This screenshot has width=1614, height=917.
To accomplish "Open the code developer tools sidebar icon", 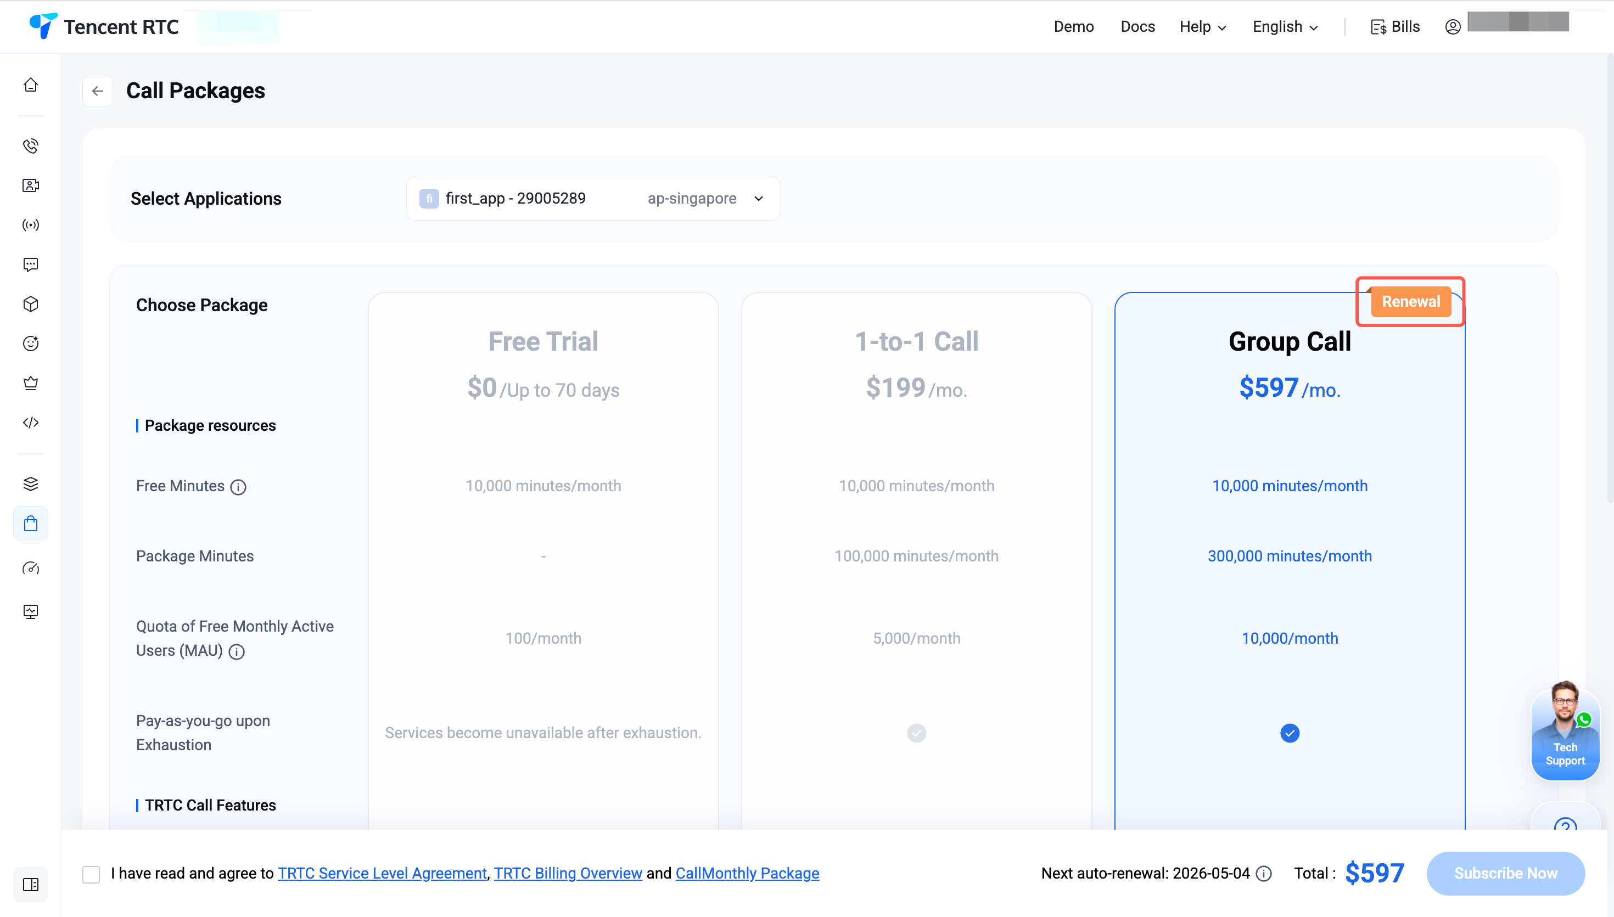I will tap(30, 423).
